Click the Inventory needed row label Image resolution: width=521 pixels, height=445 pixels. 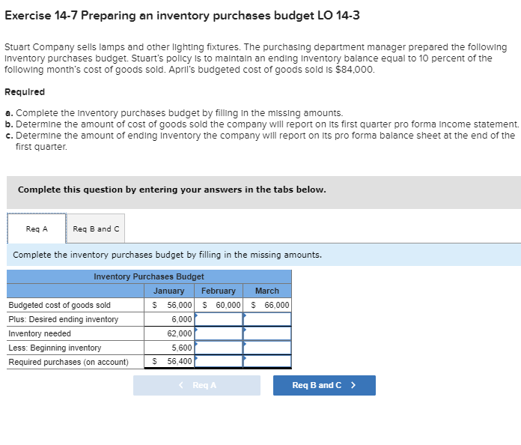(x=40, y=333)
